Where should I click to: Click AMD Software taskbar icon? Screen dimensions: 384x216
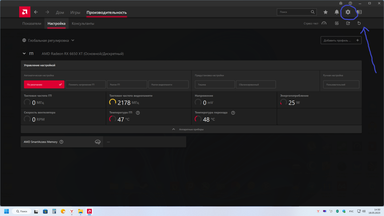pyautogui.click(x=90, y=211)
